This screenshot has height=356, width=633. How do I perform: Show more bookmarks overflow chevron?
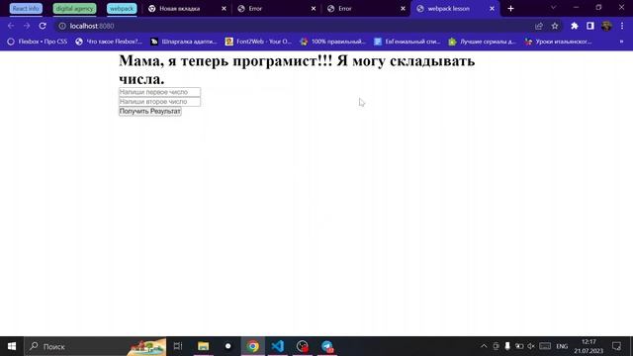pyautogui.click(x=622, y=42)
